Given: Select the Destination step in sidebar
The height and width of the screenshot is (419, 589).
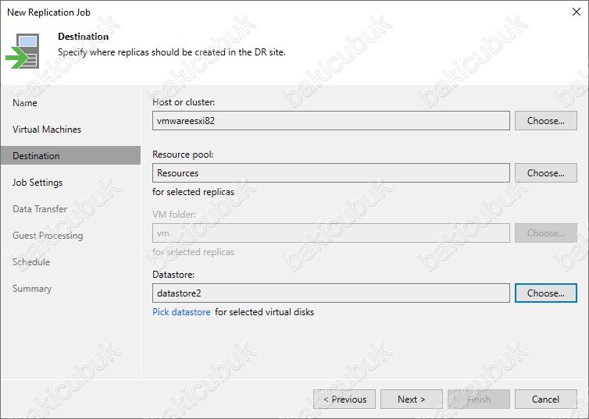Looking at the screenshot, I should coord(70,156).
